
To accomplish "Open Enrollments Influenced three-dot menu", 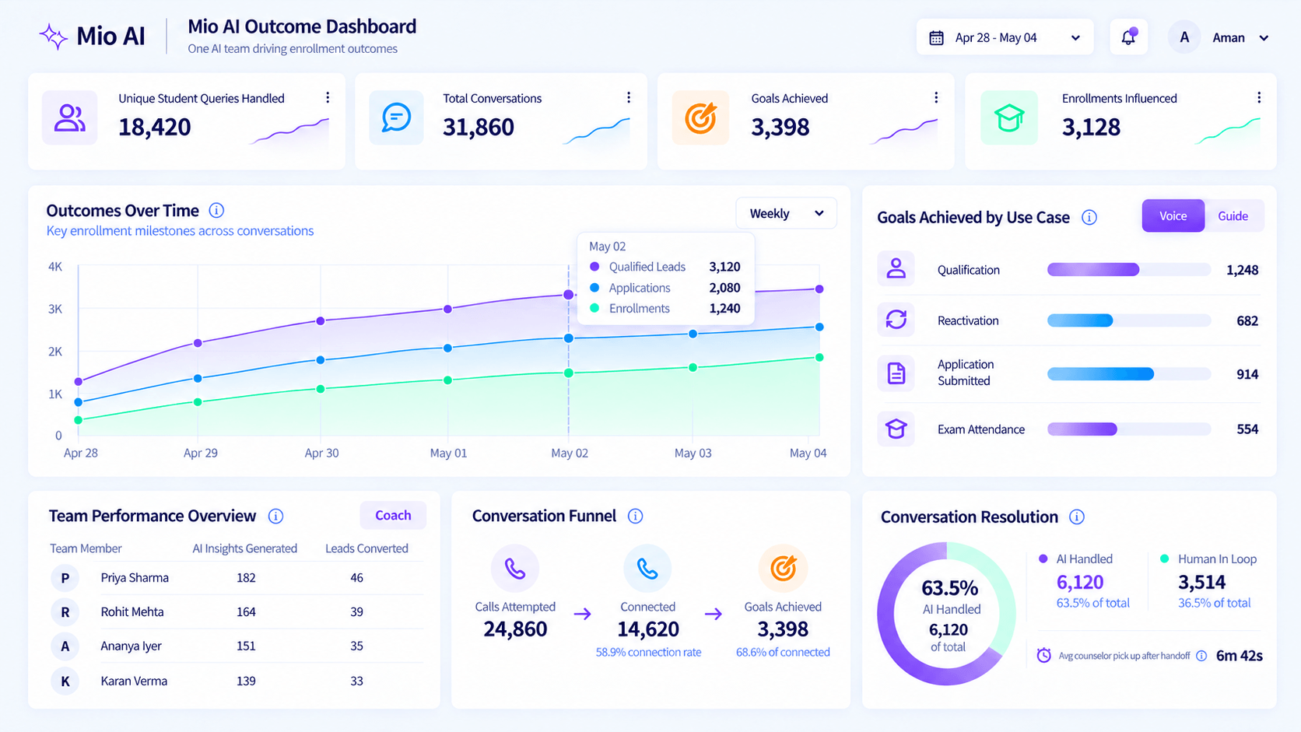I will (1259, 97).
